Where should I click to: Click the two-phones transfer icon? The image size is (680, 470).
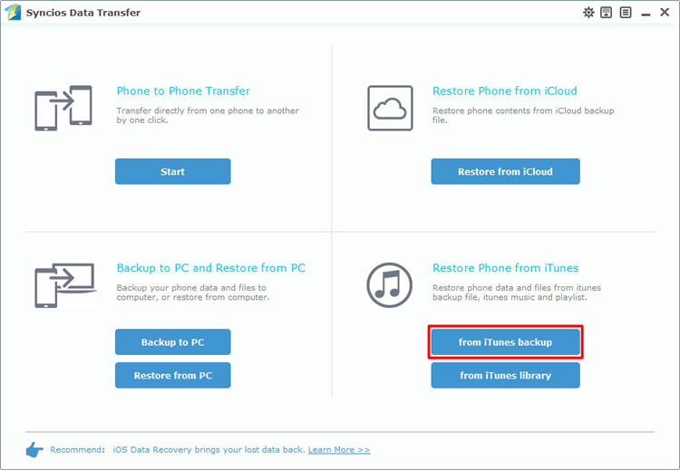pos(63,108)
